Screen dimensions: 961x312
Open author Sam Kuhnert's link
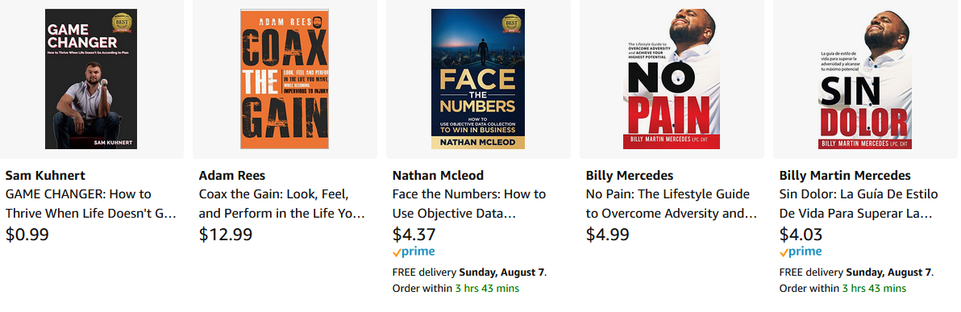(45, 175)
